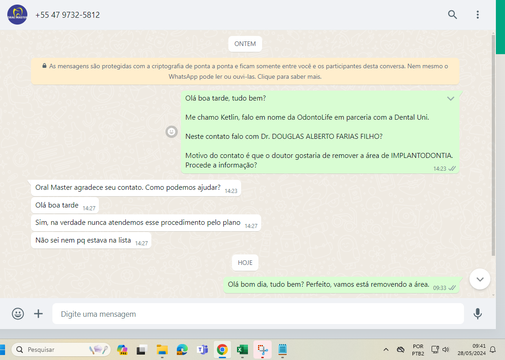505x360 pixels.
Task: Open Copilot from the taskbar
Action: (122, 350)
